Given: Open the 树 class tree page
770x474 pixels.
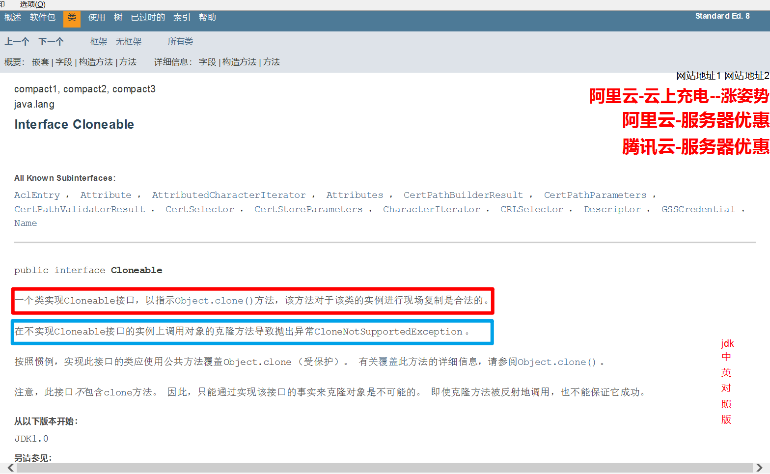Looking at the screenshot, I should click(x=118, y=18).
